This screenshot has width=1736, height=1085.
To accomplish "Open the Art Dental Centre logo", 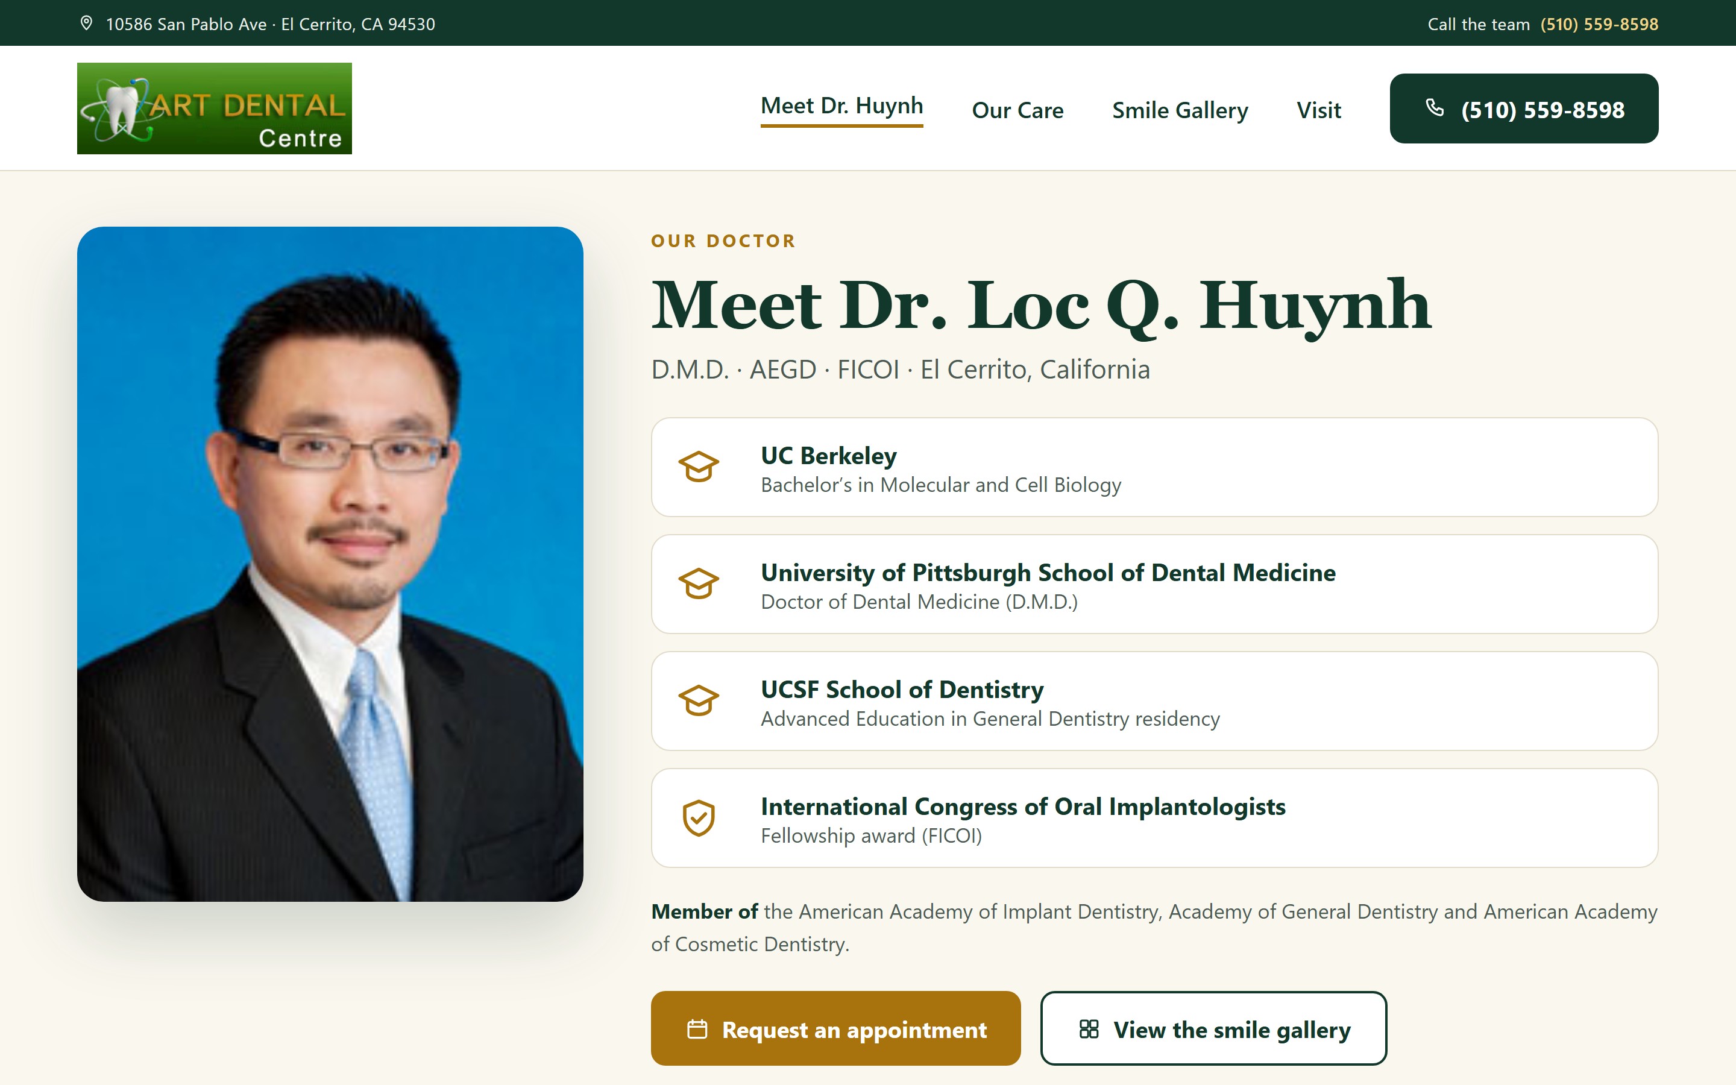I will [x=215, y=108].
